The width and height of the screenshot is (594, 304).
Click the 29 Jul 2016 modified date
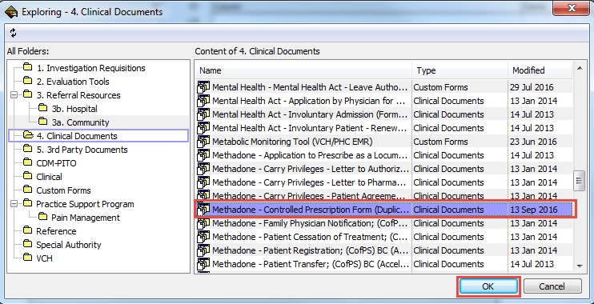click(x=532, y=87)
